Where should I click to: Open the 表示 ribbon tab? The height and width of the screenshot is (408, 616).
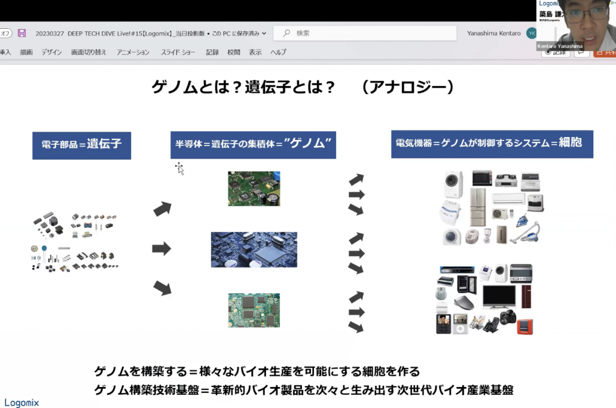[x=256, y=53]
